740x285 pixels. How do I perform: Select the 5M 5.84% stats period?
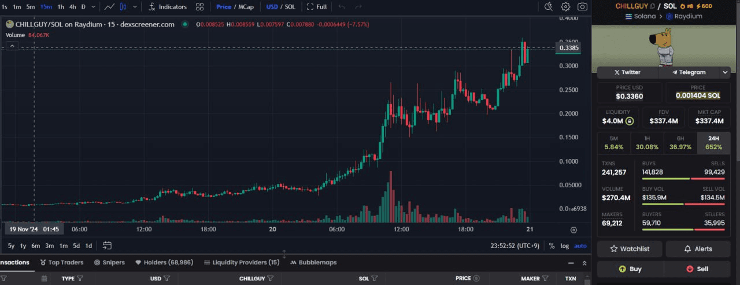click(x=614, y=143)
